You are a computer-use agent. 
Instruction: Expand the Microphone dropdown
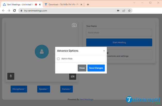point(19,89)
